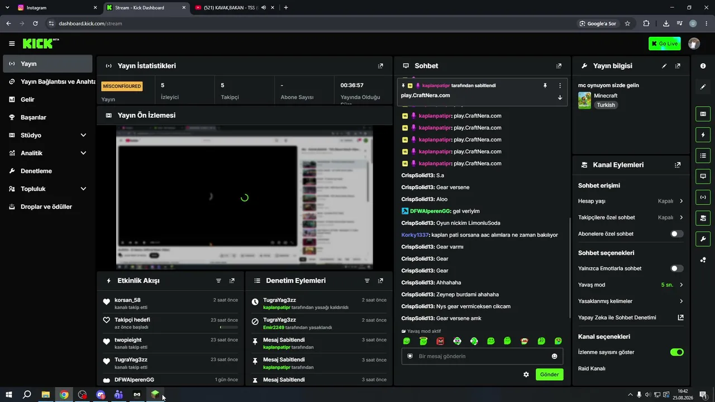The width and height of the screenshot is (715, 402).
Task: Open Hesap yaşı setting chevron
Action: tap(681, 201)
